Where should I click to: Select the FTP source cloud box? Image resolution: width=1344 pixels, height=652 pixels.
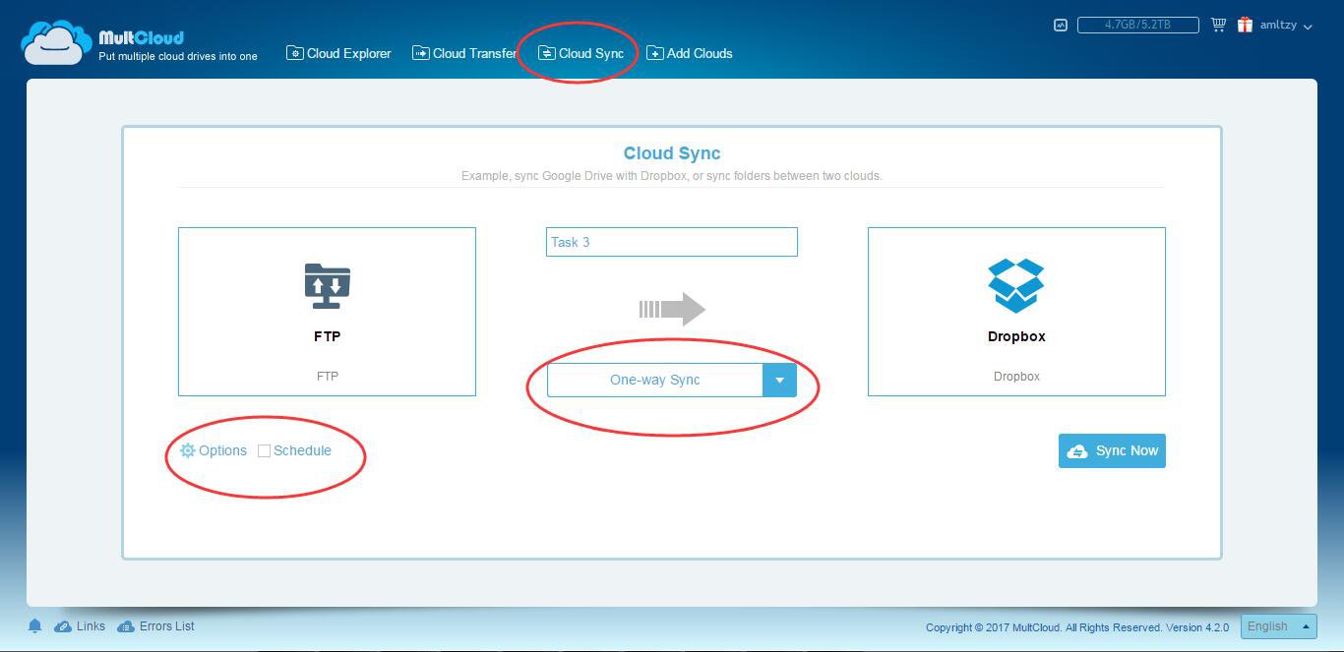327,312
